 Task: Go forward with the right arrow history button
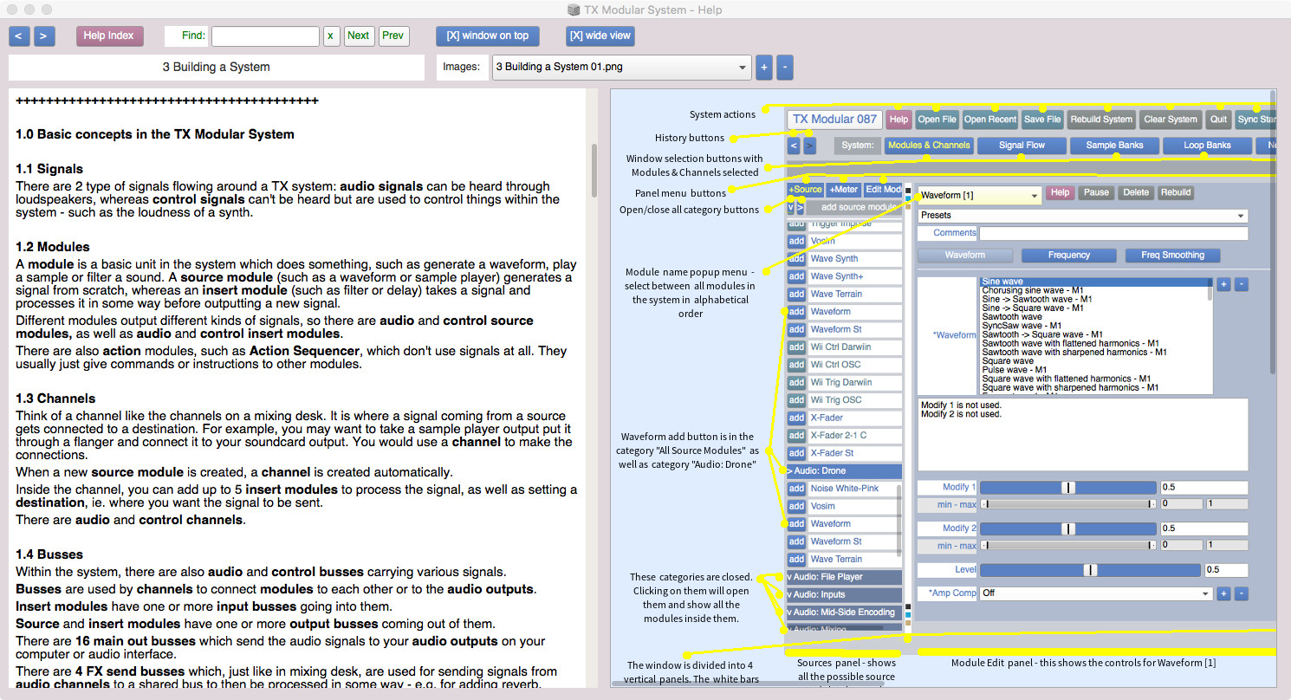coord(44,36)
